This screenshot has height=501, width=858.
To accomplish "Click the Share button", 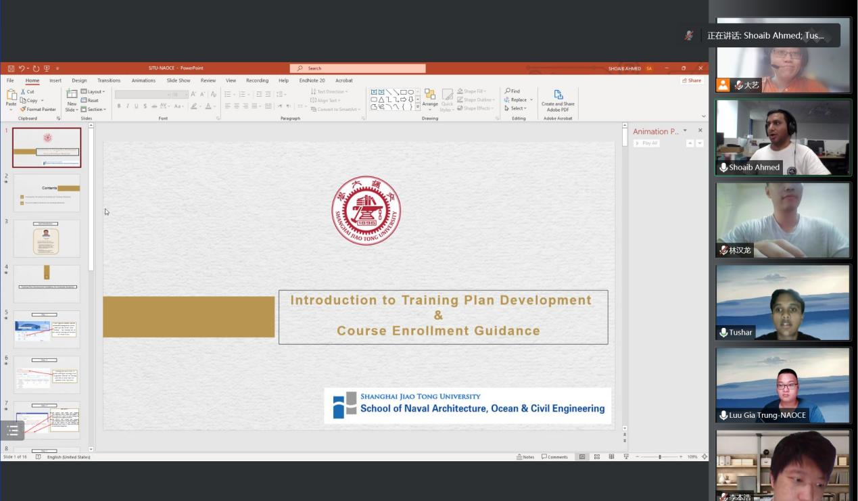I will (x=692, y=80).
